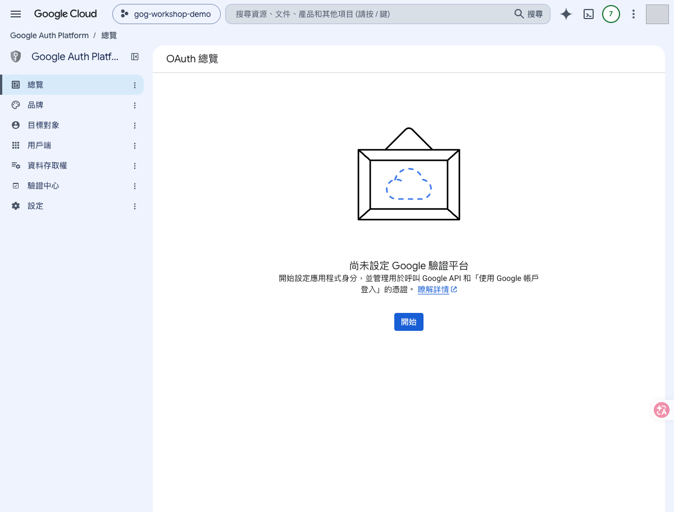
Task: Click the 搜尋 search button
Action: [529, 14]
